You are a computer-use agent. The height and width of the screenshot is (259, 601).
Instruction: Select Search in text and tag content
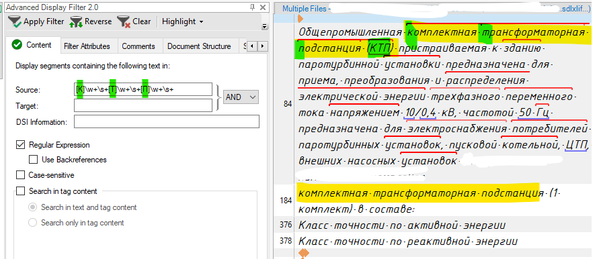tap(33, 207)
